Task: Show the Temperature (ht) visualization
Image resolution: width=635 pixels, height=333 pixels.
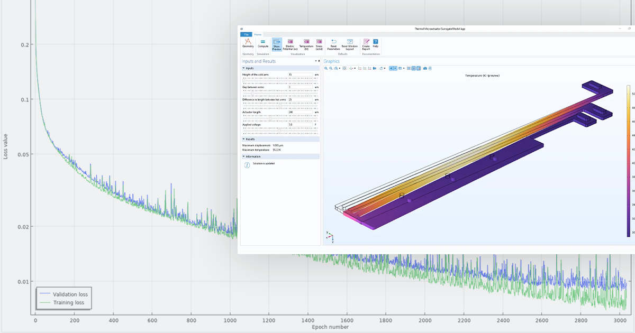Action: (x=306, y=45)
